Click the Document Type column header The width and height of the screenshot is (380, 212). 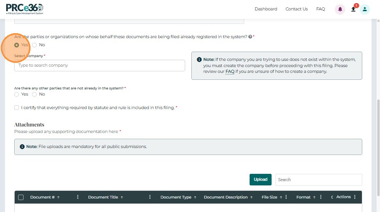click(176, 197)
